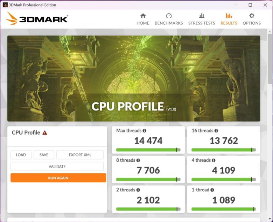Image resolution: width=273 pixels, height=222 pixels.
Task: Click the red warning triangle beside CPU Profile
Action: pyautogui.click(x=45, y=133)
